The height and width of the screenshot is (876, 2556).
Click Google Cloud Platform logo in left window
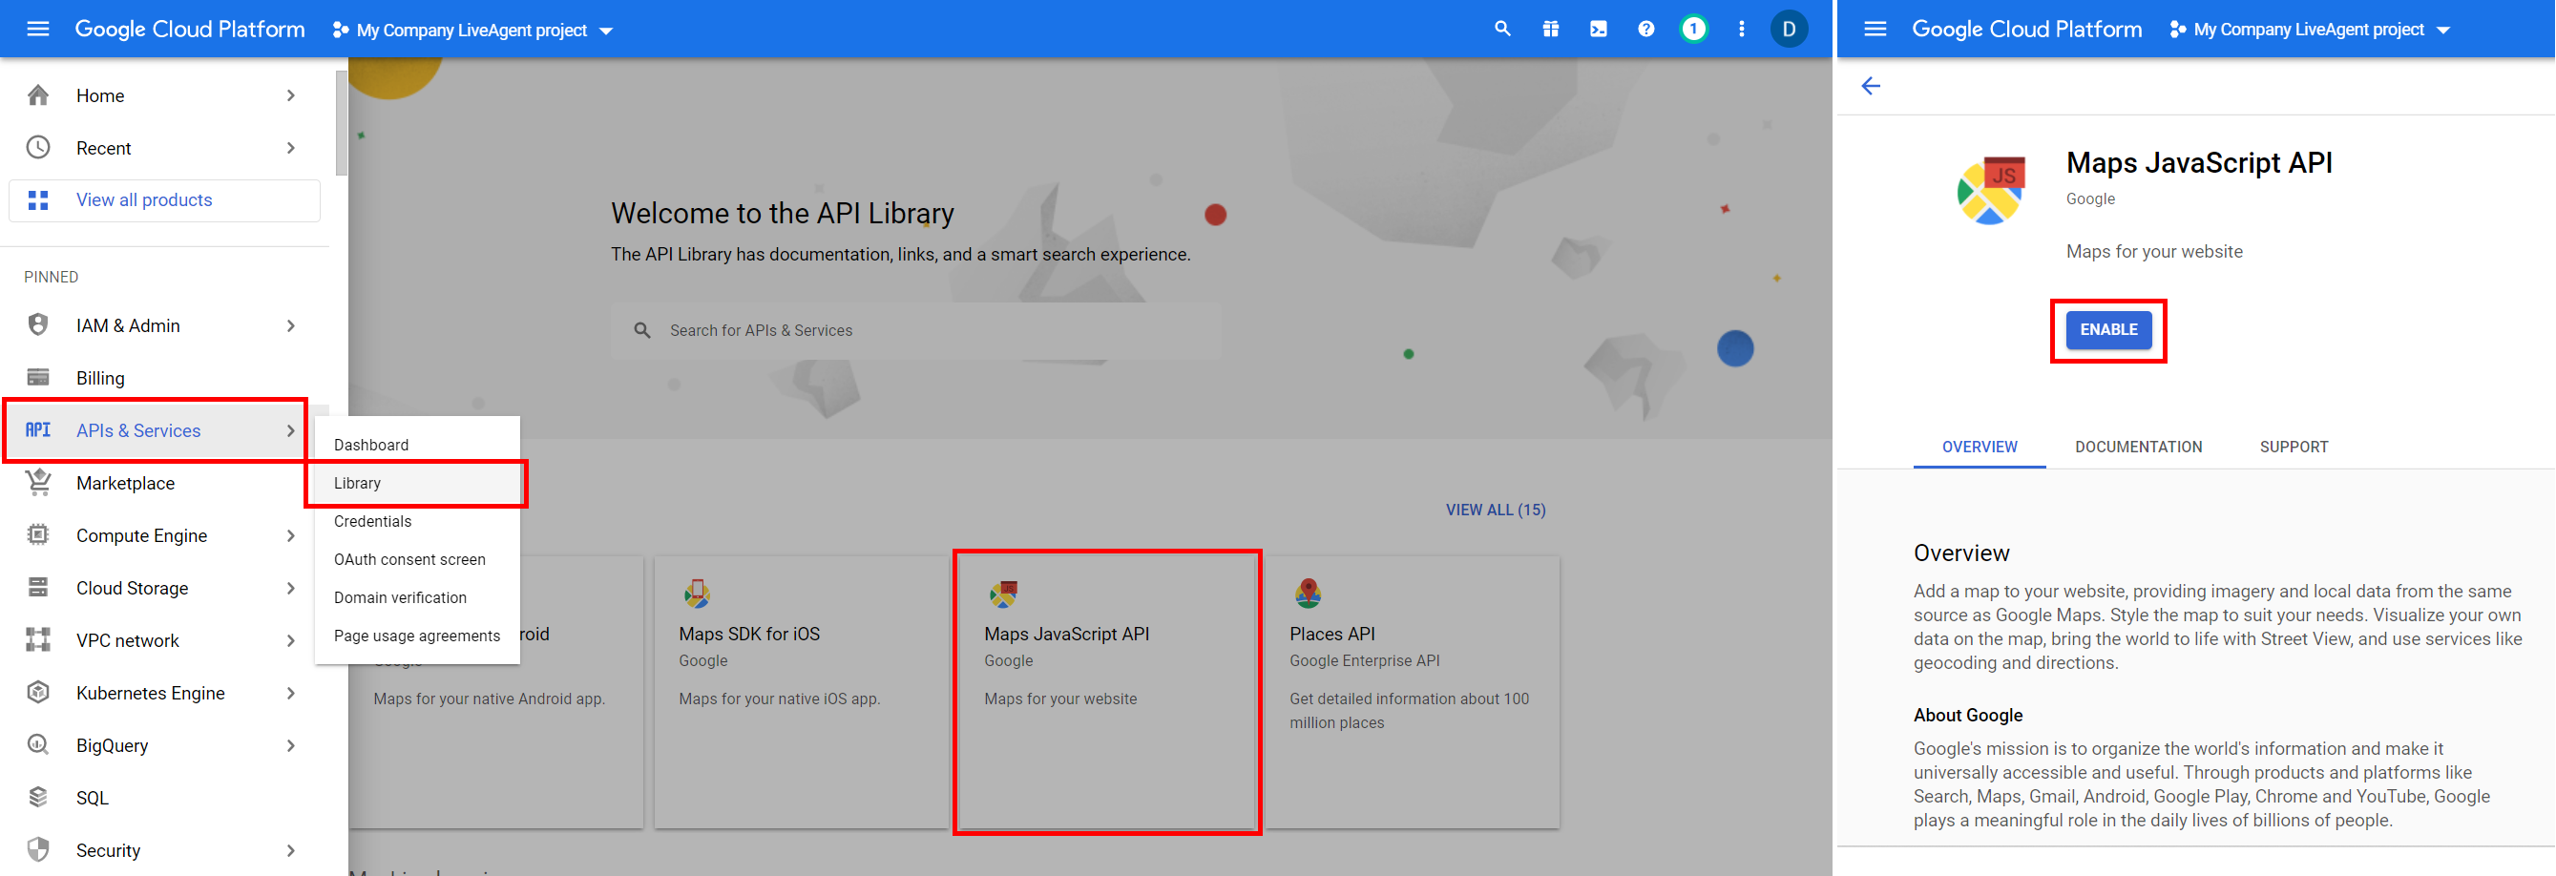190,30
